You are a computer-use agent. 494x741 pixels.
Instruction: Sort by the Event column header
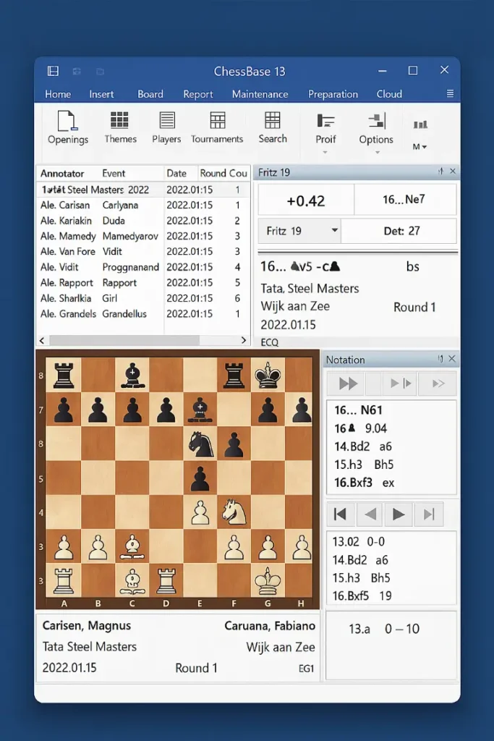[x=114, y=174]
